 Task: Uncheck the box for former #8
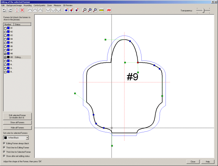coord(5,54)
